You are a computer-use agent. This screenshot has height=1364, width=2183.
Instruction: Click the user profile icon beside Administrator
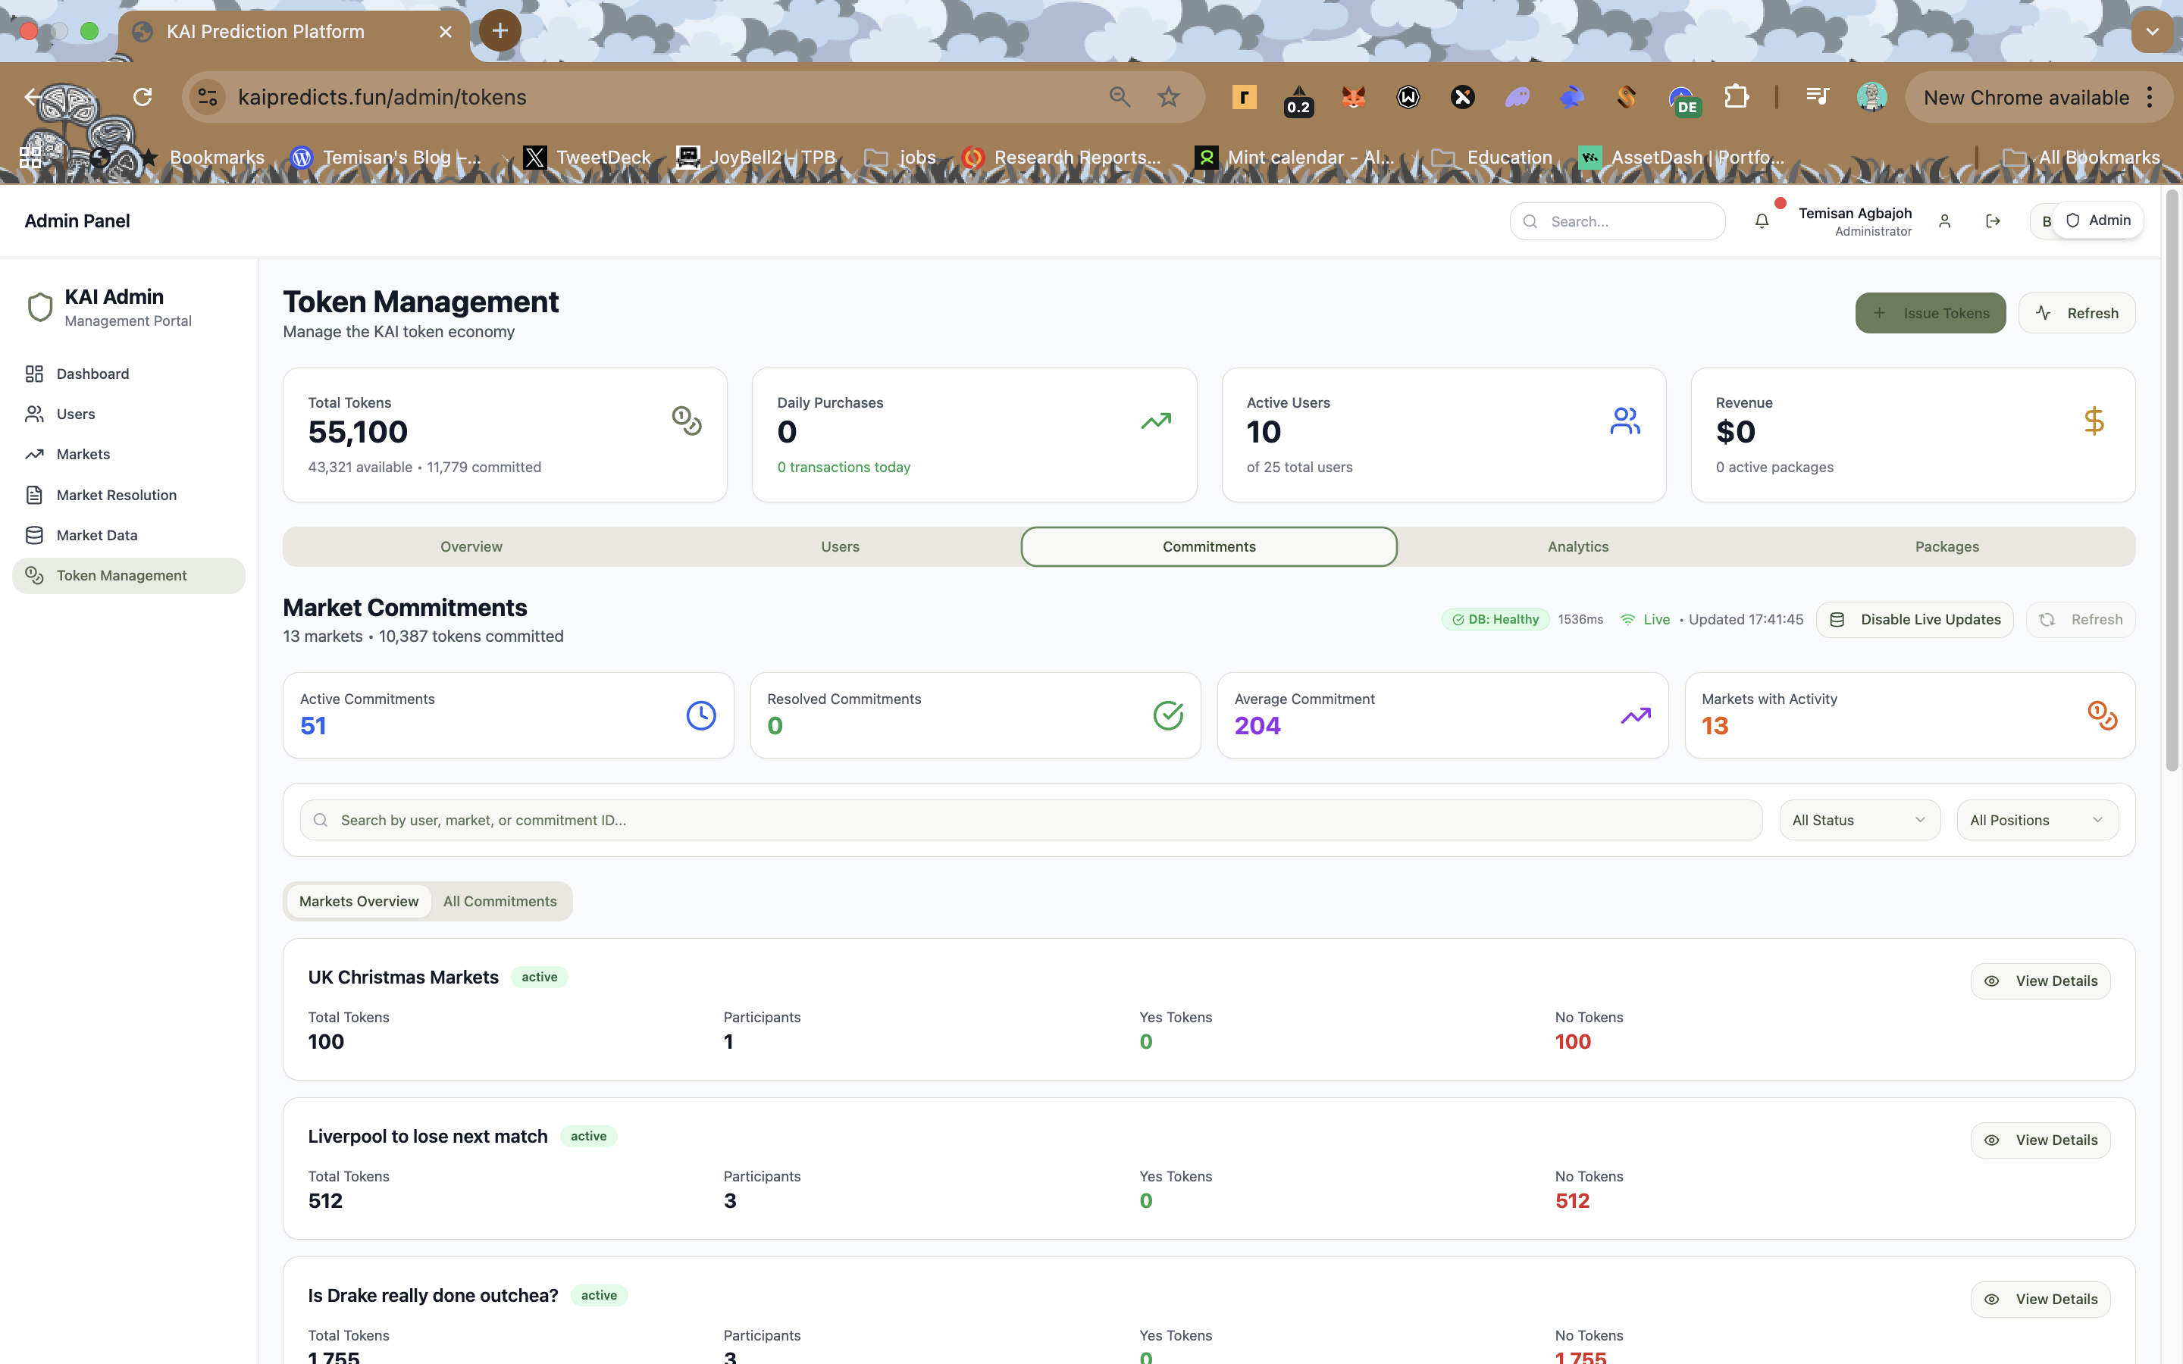1945,221
